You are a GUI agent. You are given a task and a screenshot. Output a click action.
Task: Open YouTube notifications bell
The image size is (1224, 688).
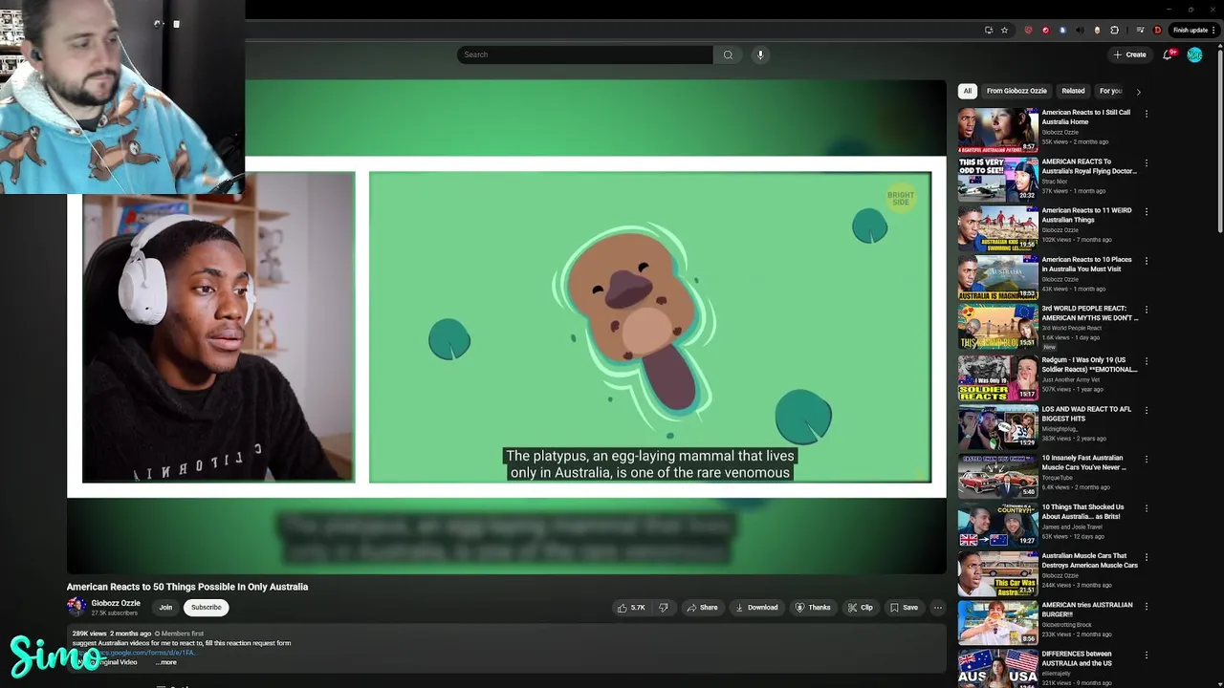click(1167, 54)
